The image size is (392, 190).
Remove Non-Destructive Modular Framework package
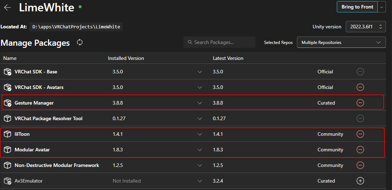(360, 165)
